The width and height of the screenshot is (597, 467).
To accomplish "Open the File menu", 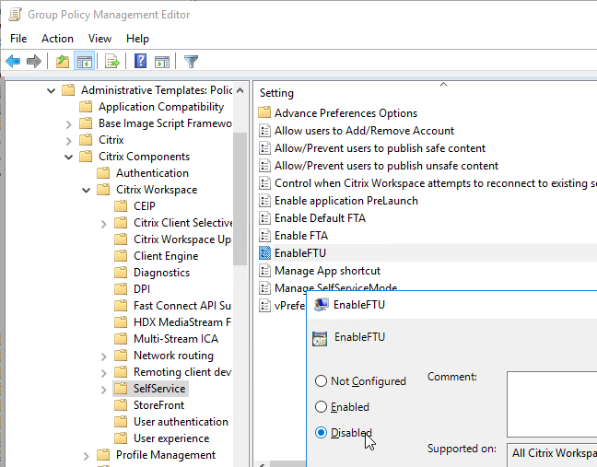I will pyautogui.click(x=18, y=39).
